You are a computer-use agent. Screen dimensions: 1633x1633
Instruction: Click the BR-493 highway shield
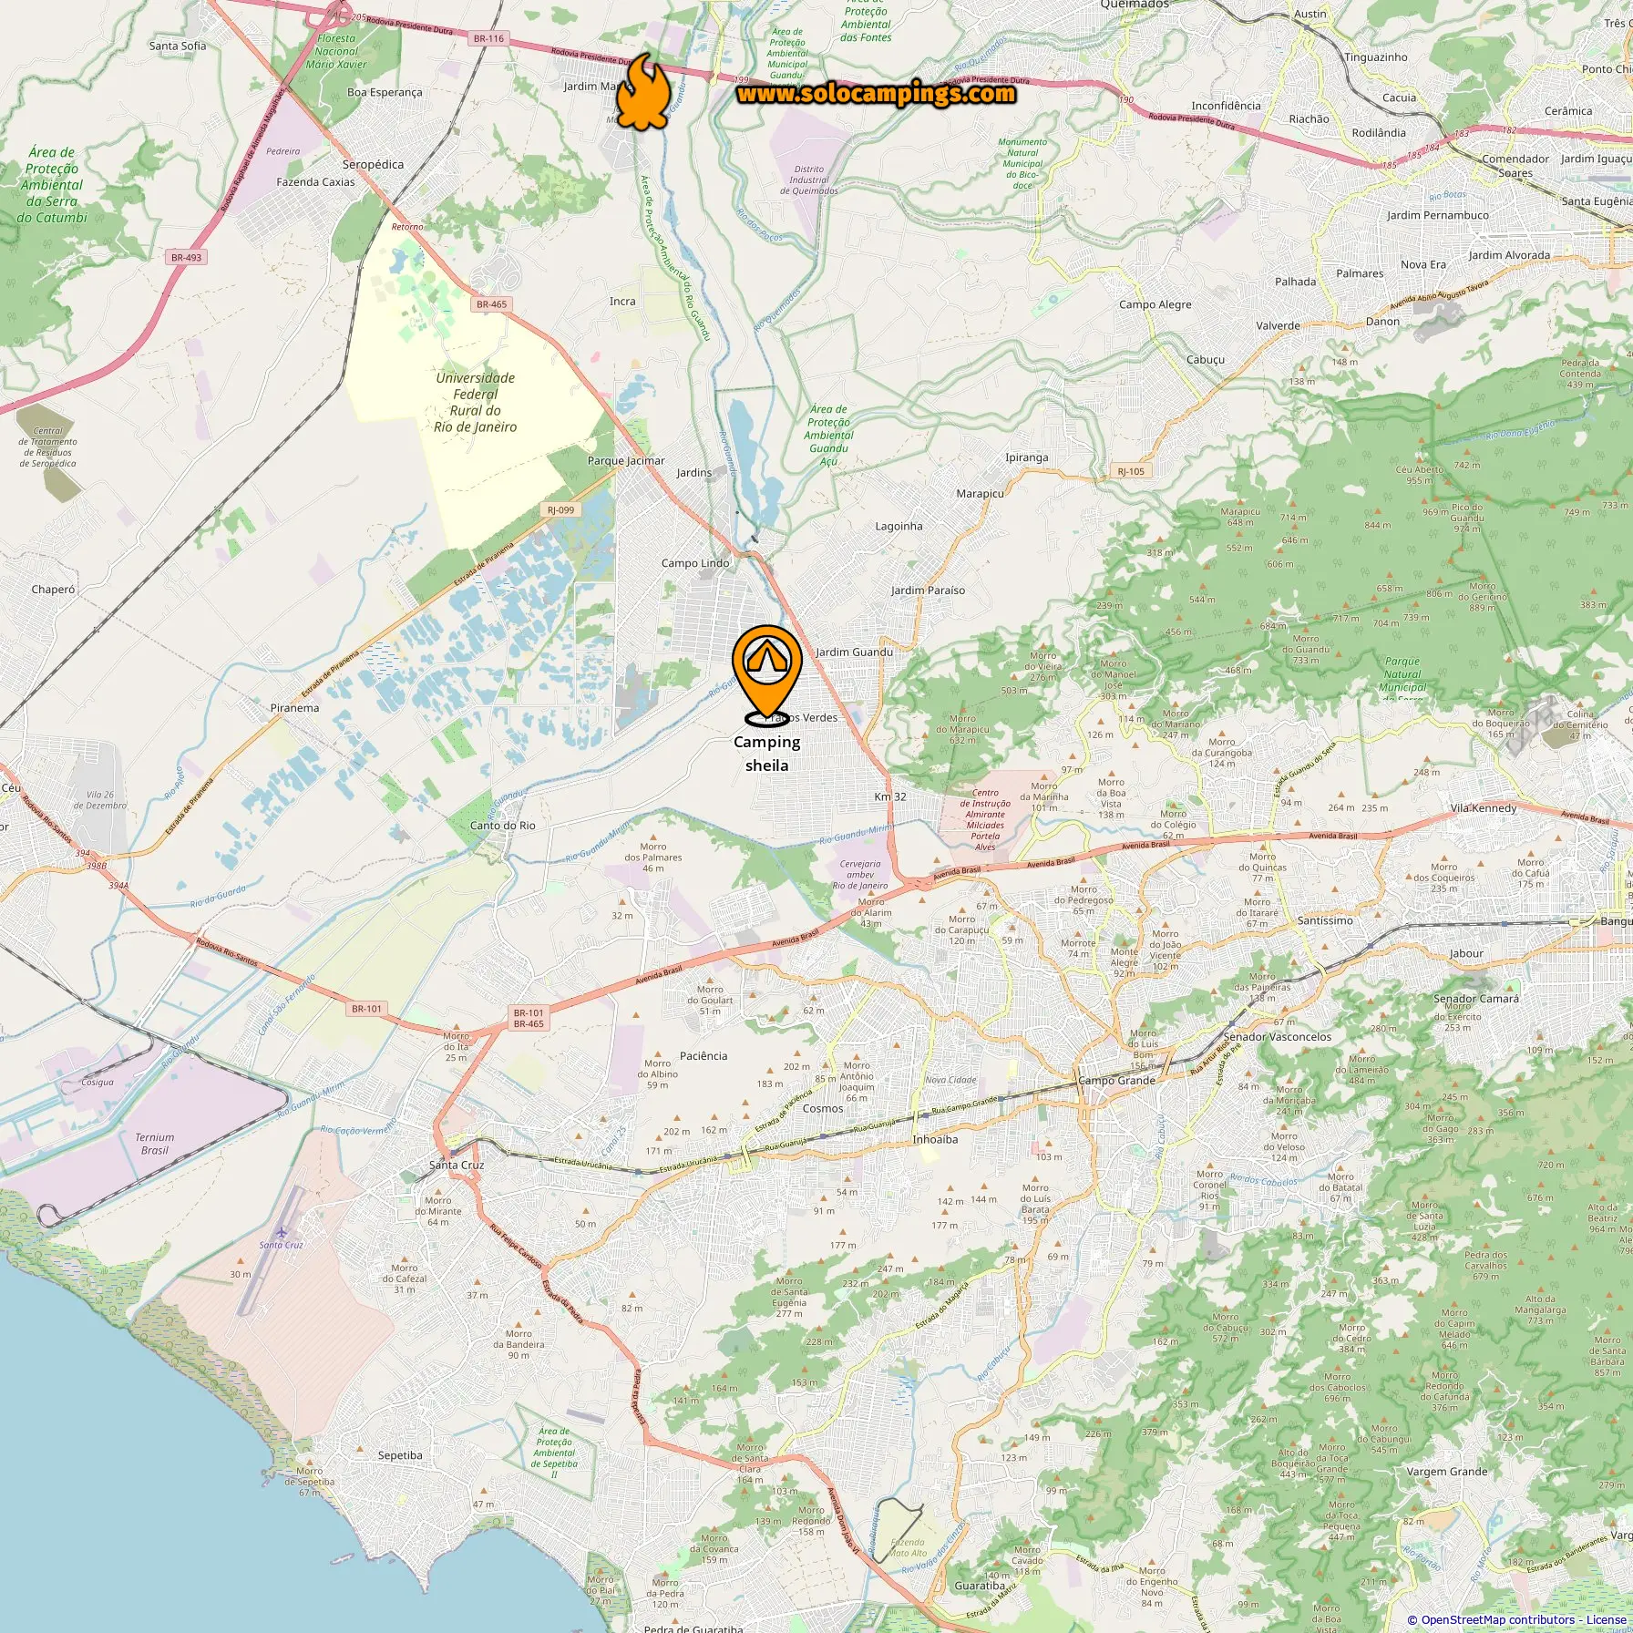(187, 258)
